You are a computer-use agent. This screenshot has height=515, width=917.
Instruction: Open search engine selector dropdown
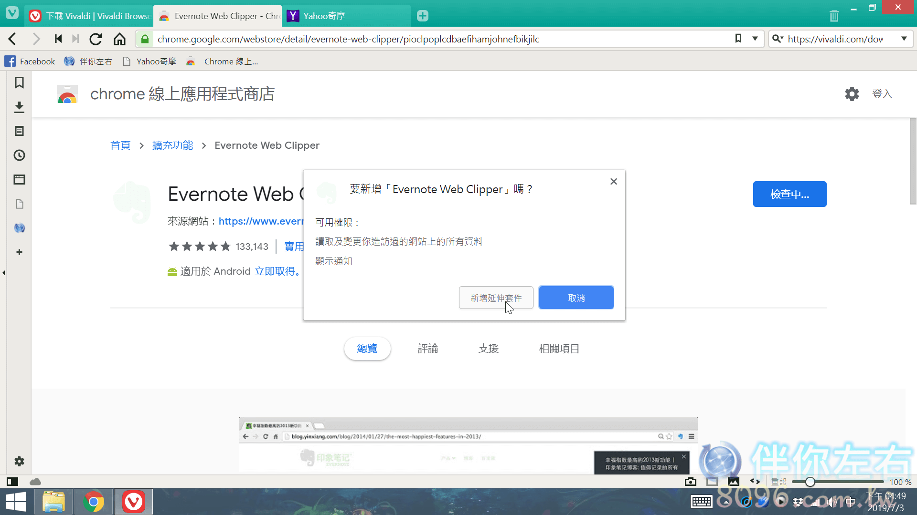778,39
